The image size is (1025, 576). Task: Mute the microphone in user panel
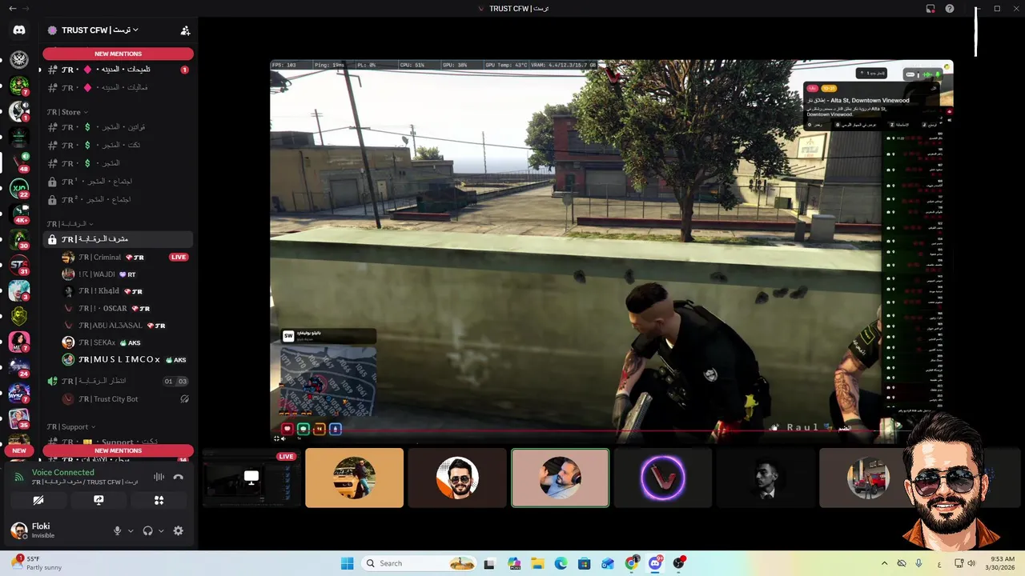tap(118, 530)
